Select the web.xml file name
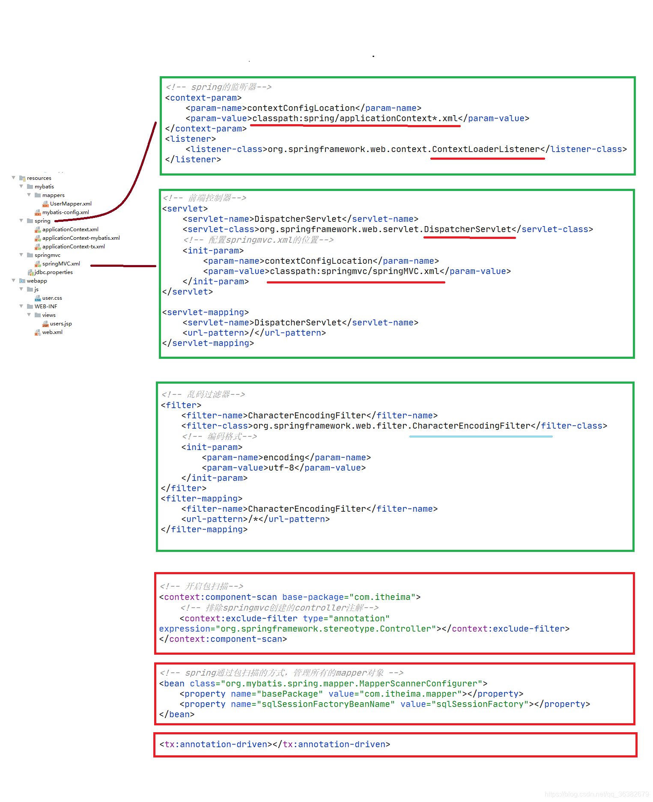 [52, 332]
